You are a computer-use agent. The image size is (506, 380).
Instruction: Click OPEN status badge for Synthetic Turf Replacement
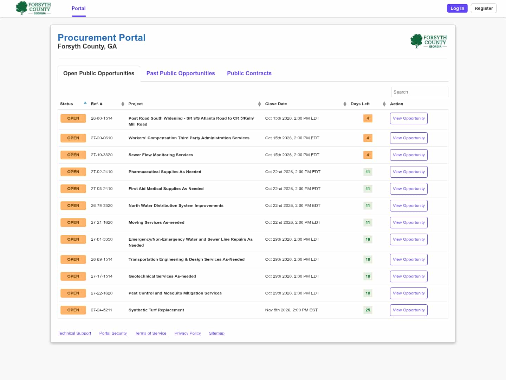pos(73,310)
